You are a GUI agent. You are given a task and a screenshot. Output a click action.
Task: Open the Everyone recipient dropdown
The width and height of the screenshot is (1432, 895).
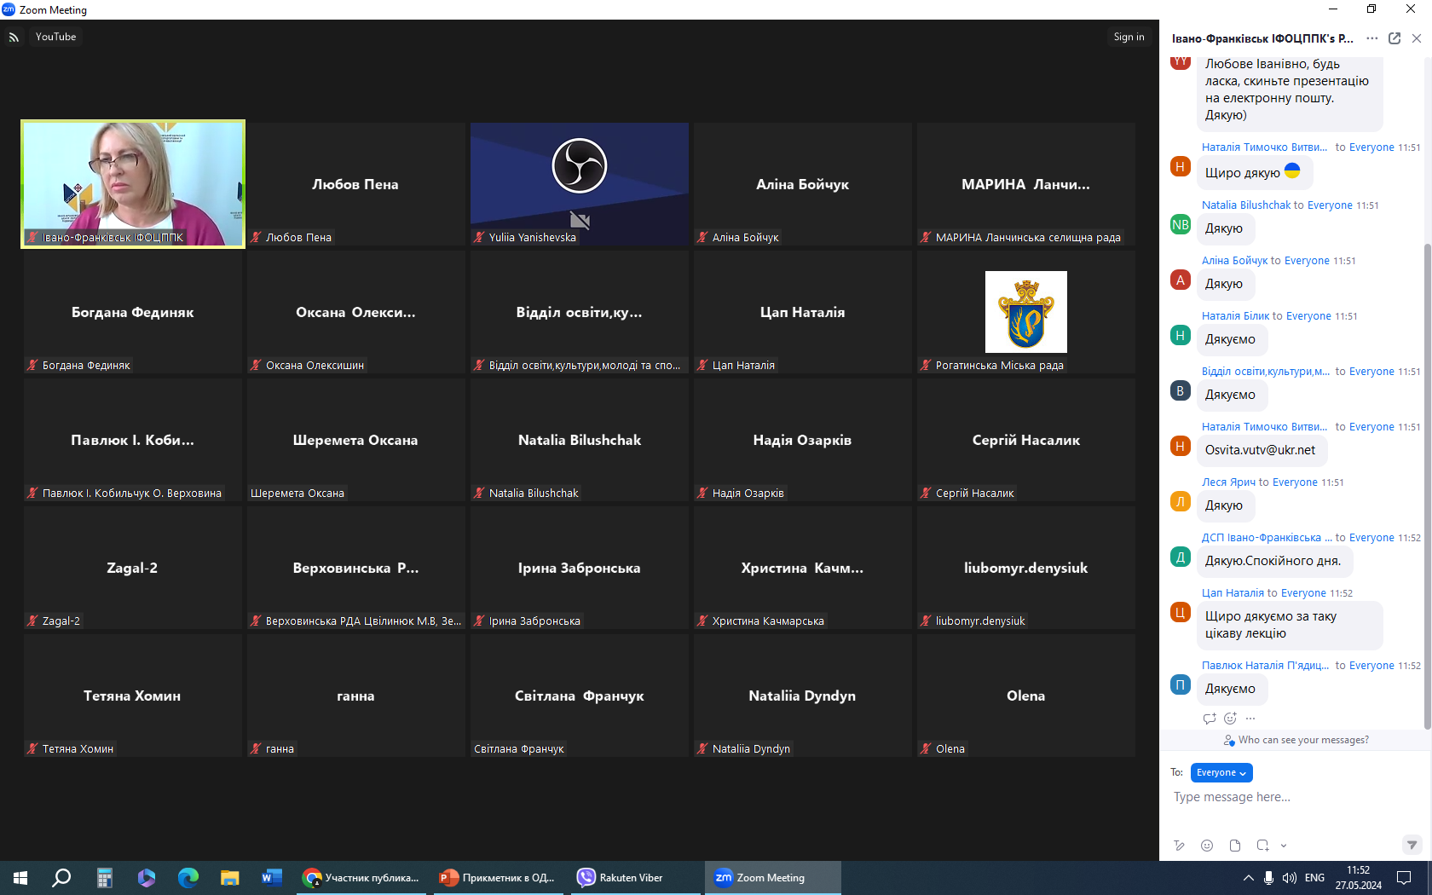[1221, 772]
